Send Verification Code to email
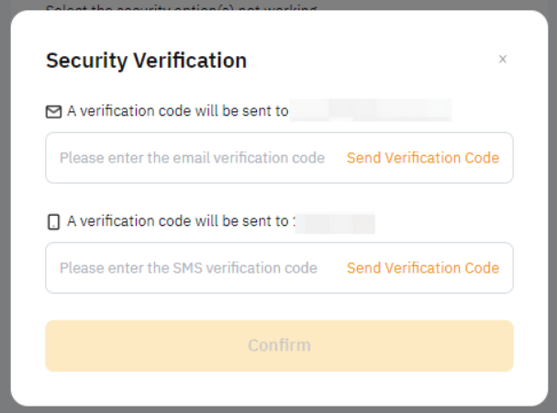 [423, 158]
